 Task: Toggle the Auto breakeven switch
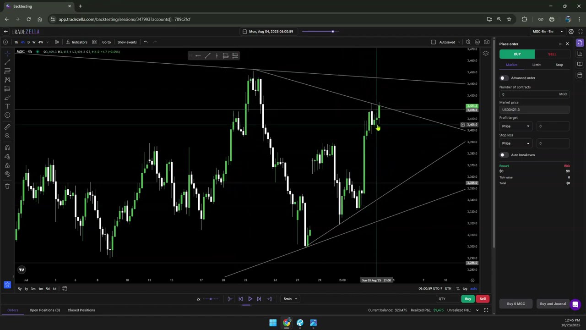(504, 155)
